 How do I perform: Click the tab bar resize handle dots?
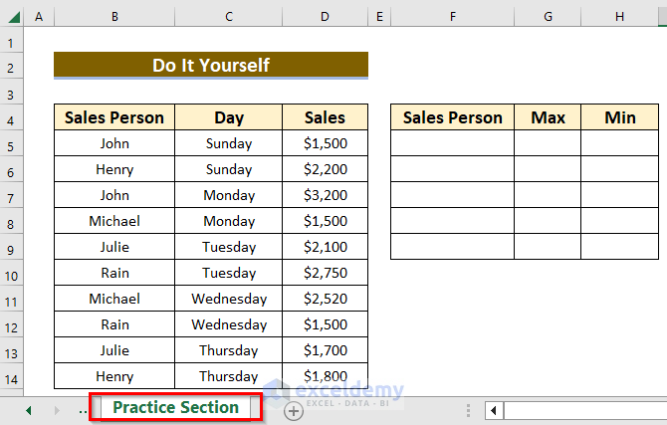tap(468, 410)
